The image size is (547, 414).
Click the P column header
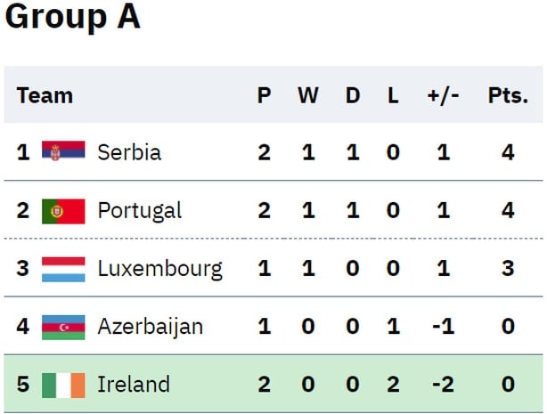point(264,95)
